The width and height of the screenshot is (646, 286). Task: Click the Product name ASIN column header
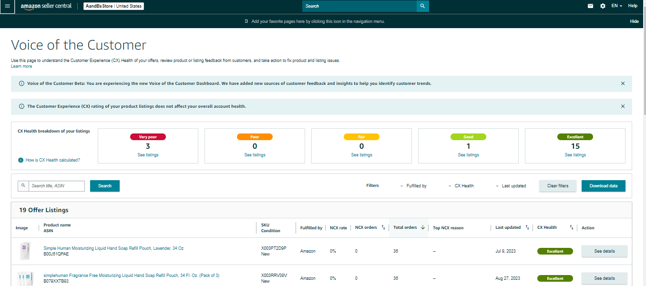(x=57, y=228)
